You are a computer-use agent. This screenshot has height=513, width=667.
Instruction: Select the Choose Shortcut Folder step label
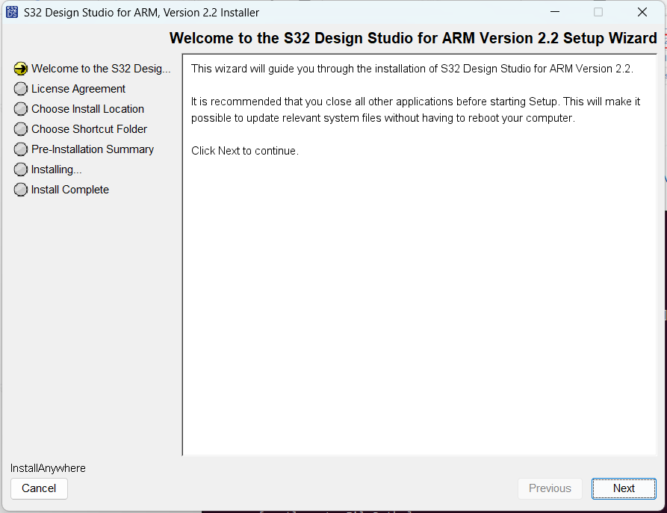point(89,129)
